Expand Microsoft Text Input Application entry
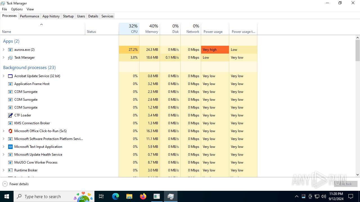This screenshot has height=202, width=360. 4,147
